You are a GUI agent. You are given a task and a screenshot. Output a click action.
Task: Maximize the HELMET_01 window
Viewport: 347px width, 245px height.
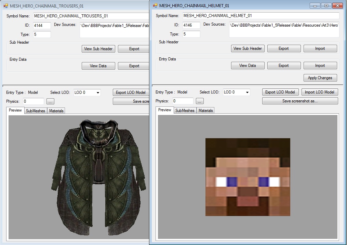pos(326,5)
